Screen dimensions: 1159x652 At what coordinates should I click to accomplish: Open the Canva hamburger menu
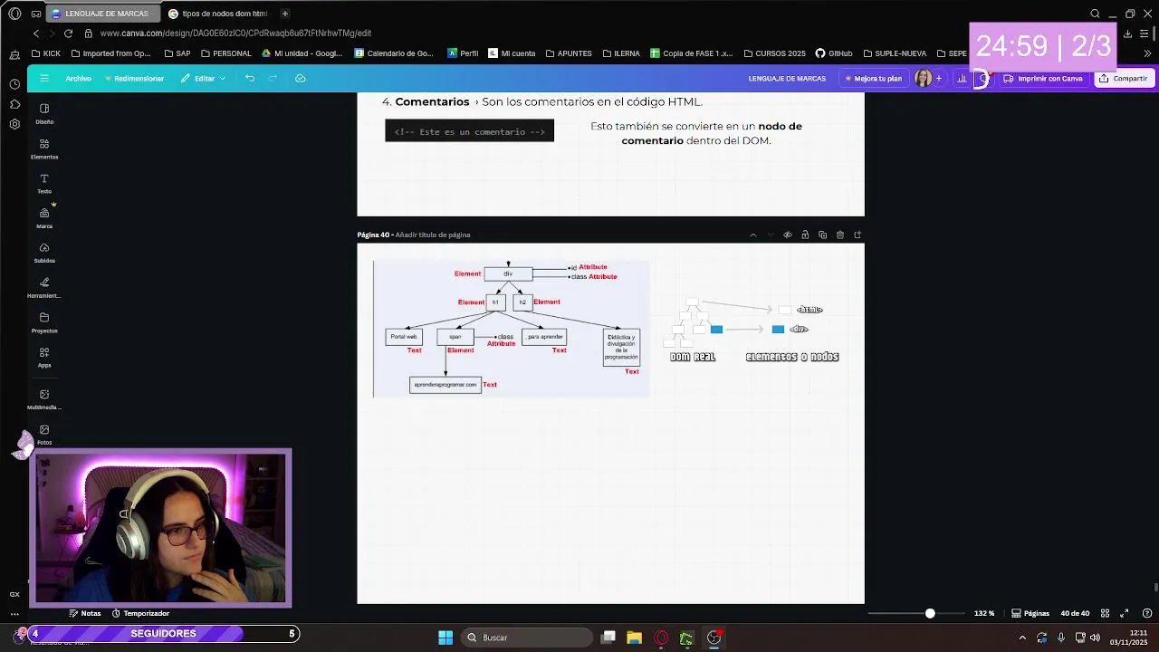pyautogui.click(x=43, y=78)
